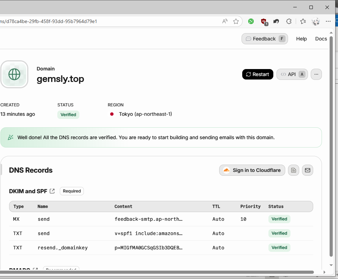Open the domain more options ellipsis menu

[316, 74]
